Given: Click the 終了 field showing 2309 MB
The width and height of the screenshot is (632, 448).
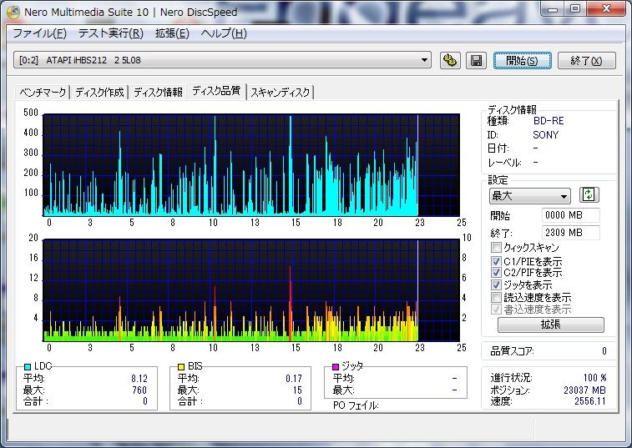Looking at the screenshot, I should click(x=571, y=233).
